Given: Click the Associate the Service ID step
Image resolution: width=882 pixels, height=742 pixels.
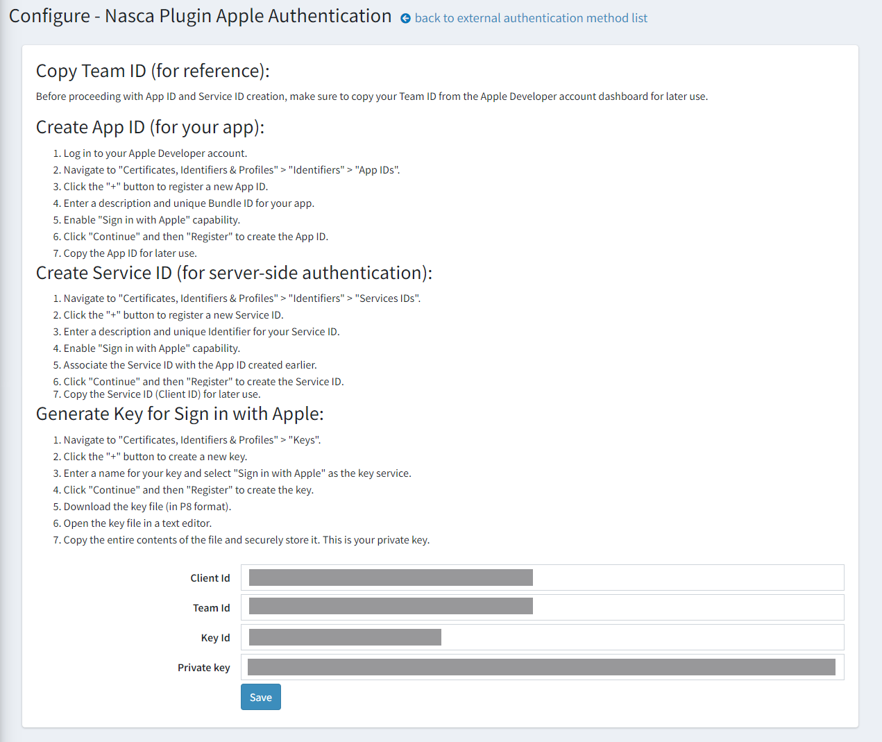Looking at the screenshot, I should click(189, 365).
